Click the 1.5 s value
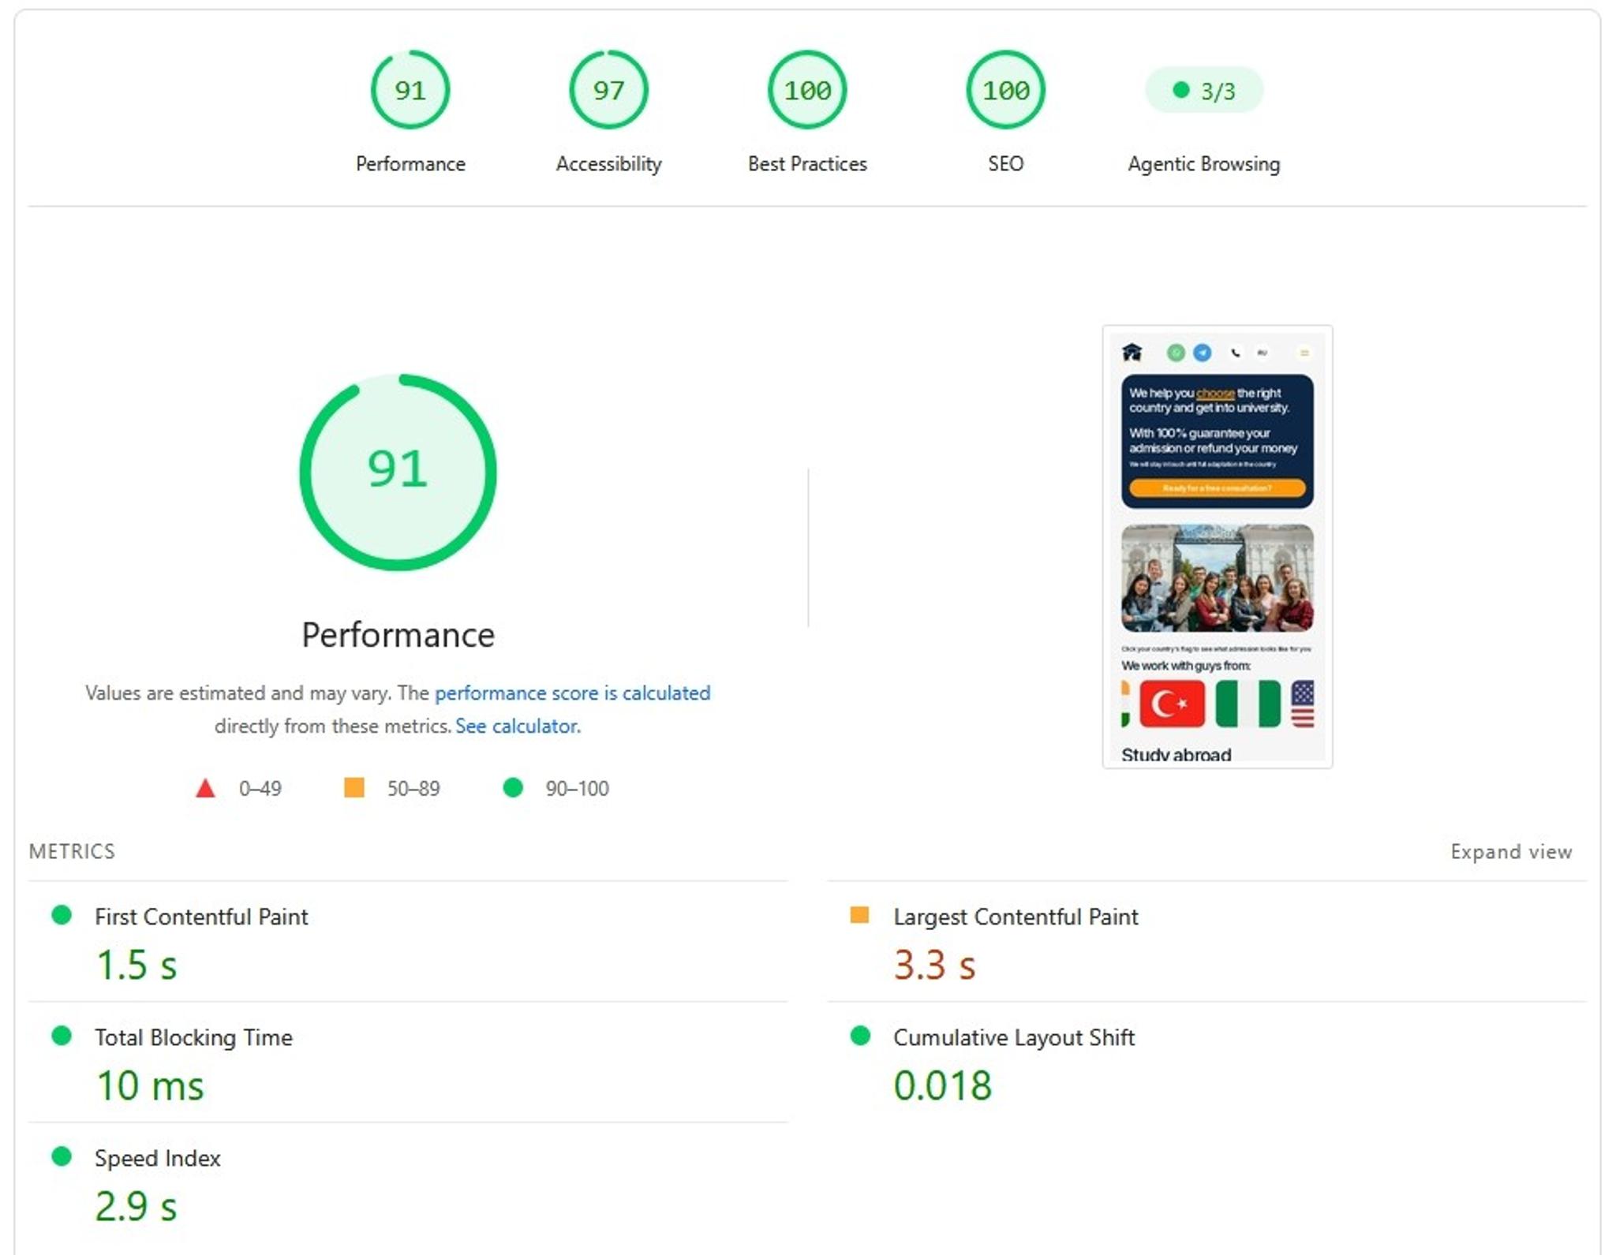The image size is (1616, 1255). [137, 965]
